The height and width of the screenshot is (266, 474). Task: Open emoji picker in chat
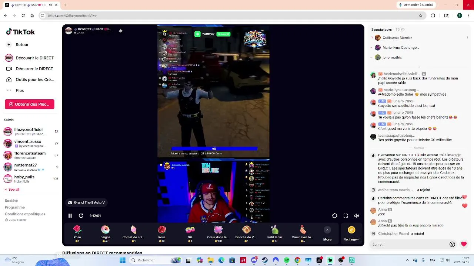click(452, 244)
